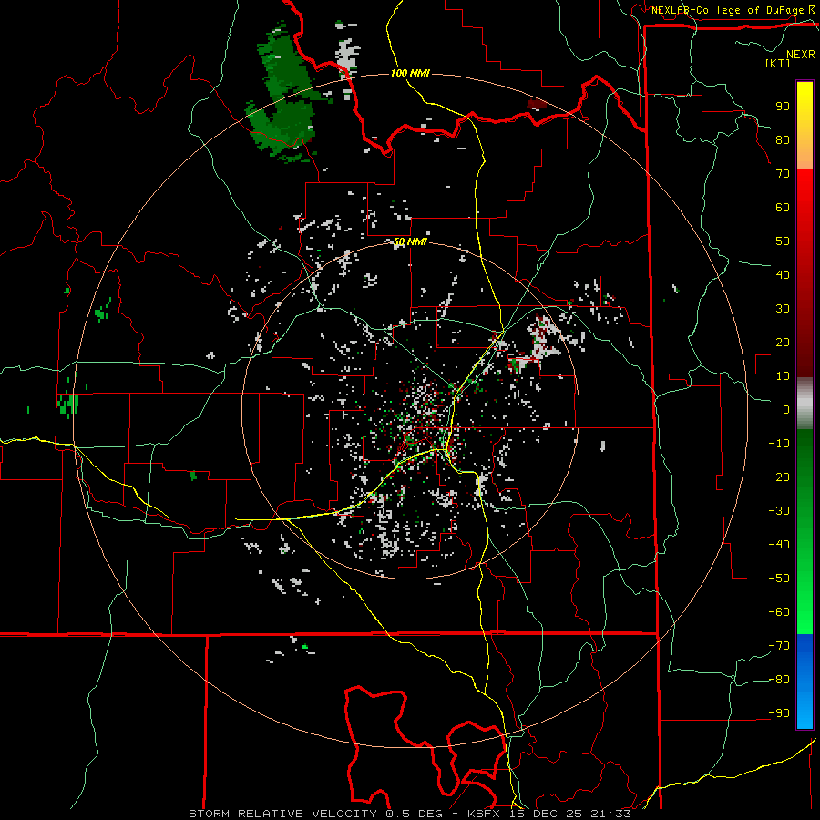This screenshot has height=820, width=820.
Task: Click the positive 20 scale value
Action: (783, 342)
